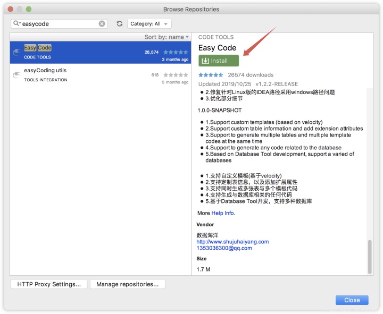Click Easy Code row star rating
Viewport: 383px width, 314px height.
pos(176,52)
